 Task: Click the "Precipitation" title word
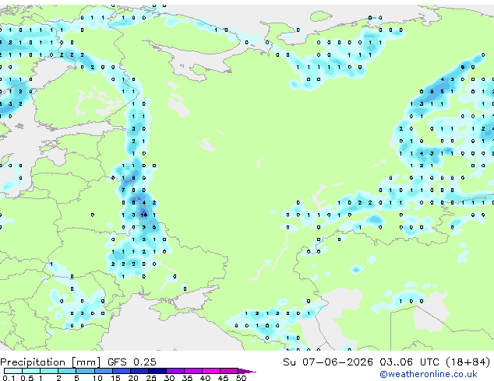33,362
